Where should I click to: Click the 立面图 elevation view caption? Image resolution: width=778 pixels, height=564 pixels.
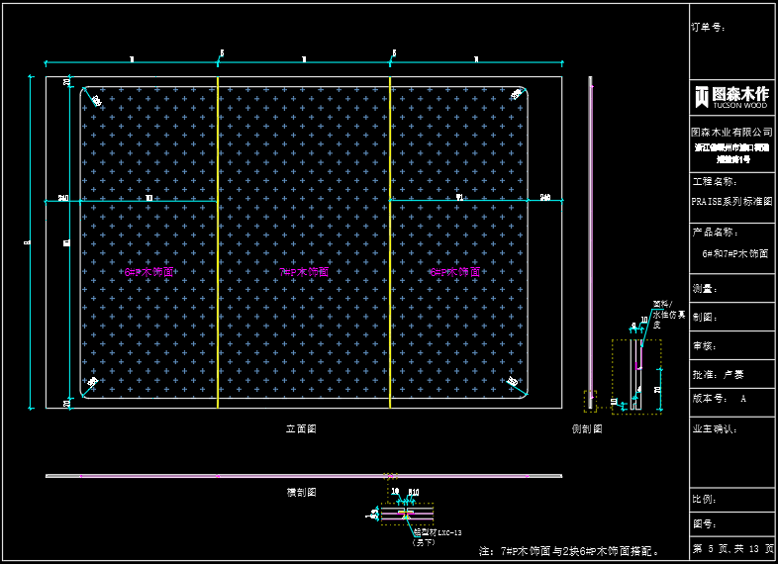(300, 429)
